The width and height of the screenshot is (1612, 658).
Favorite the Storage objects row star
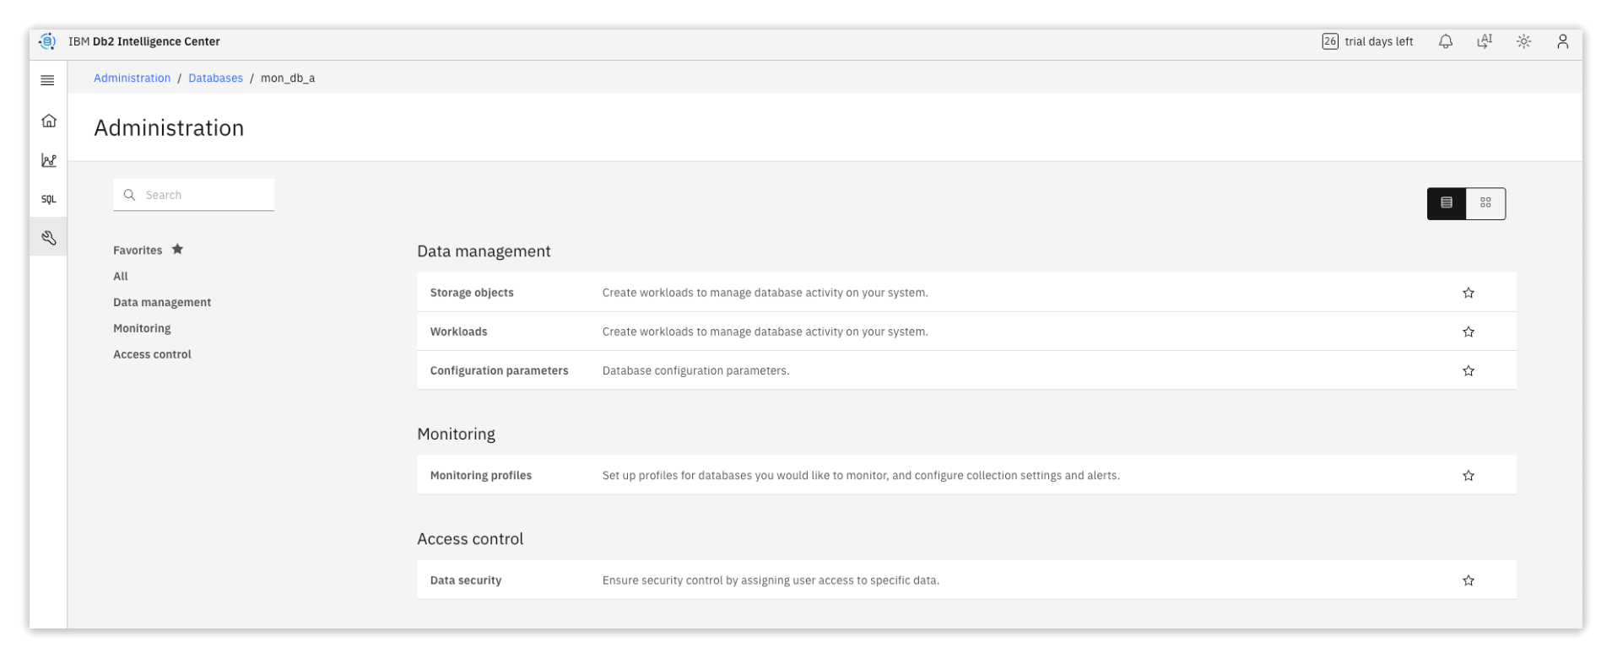(1469, 293)
